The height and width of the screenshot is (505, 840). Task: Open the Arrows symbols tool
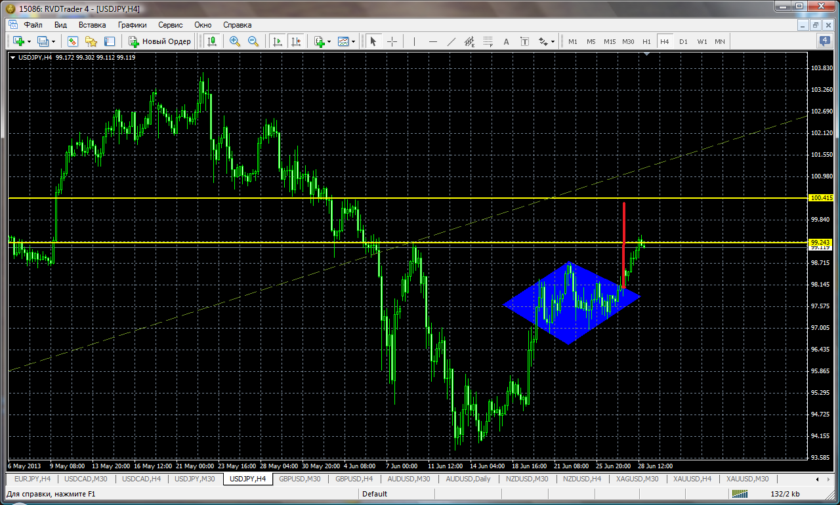click(x=543, y=41)
